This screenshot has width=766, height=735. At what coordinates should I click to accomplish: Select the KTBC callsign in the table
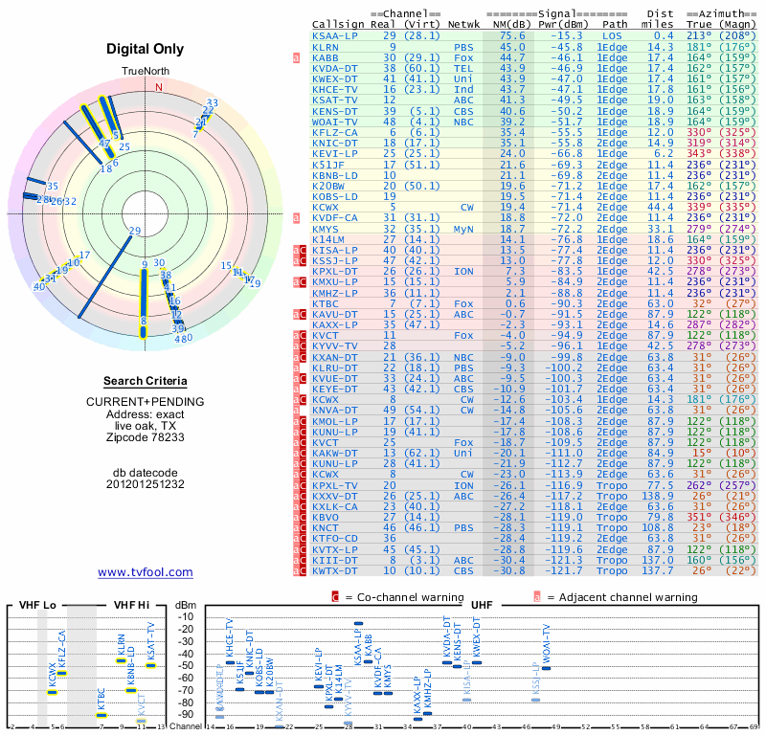click(326, 303)
